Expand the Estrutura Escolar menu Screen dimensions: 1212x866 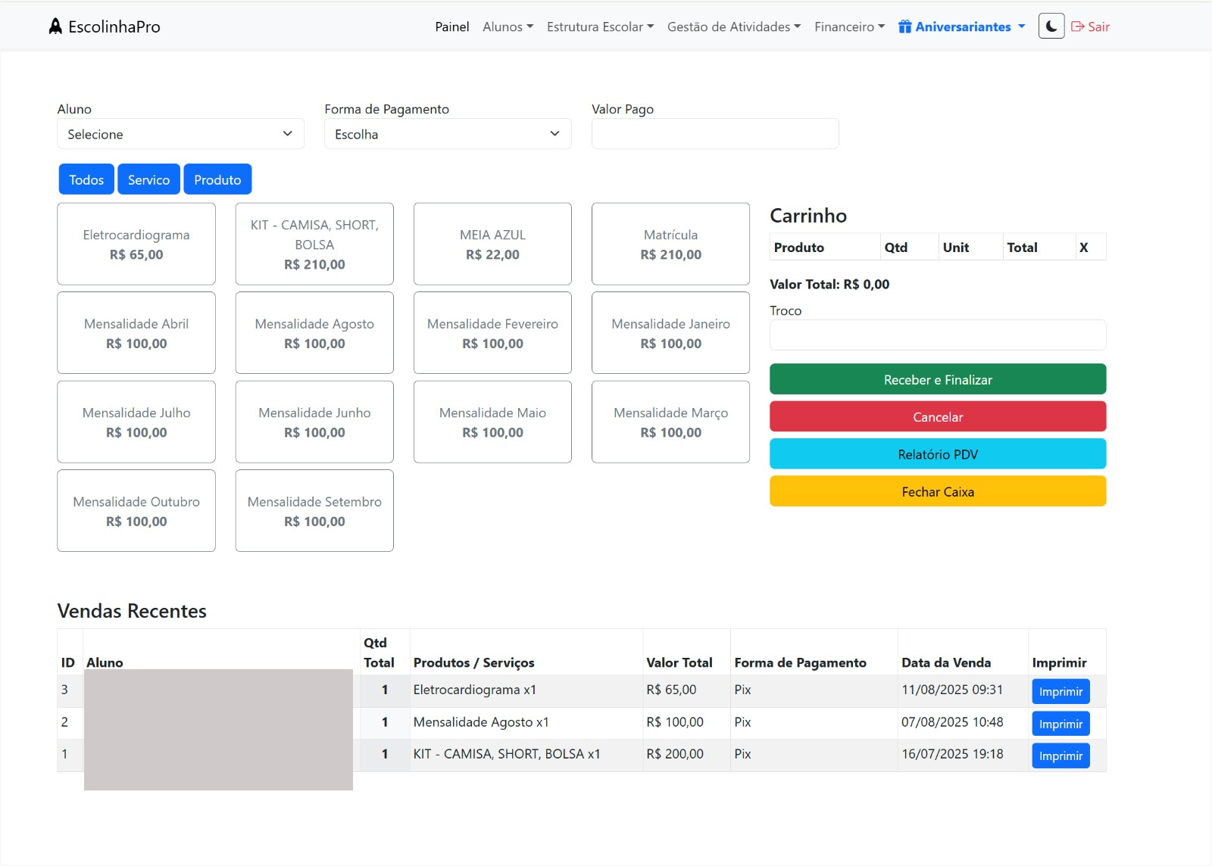[x=600, y=26]
